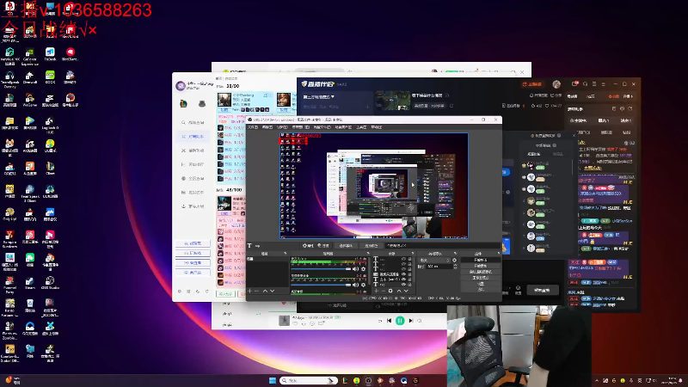Screen dimensions: 688x387
Task: Click the first button in OBS Controls dock
Action: coord(481,260)
